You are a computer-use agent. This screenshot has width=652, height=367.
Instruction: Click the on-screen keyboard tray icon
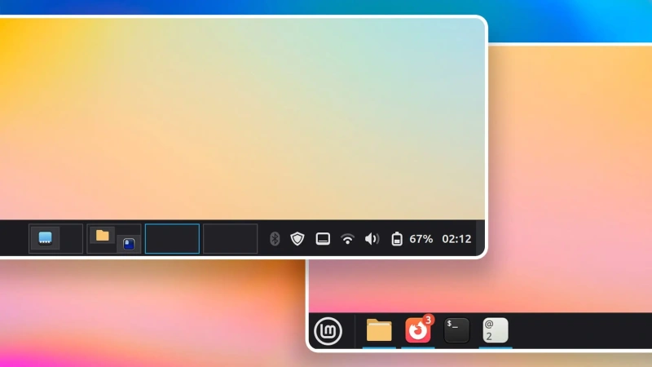tap(323, 239)
